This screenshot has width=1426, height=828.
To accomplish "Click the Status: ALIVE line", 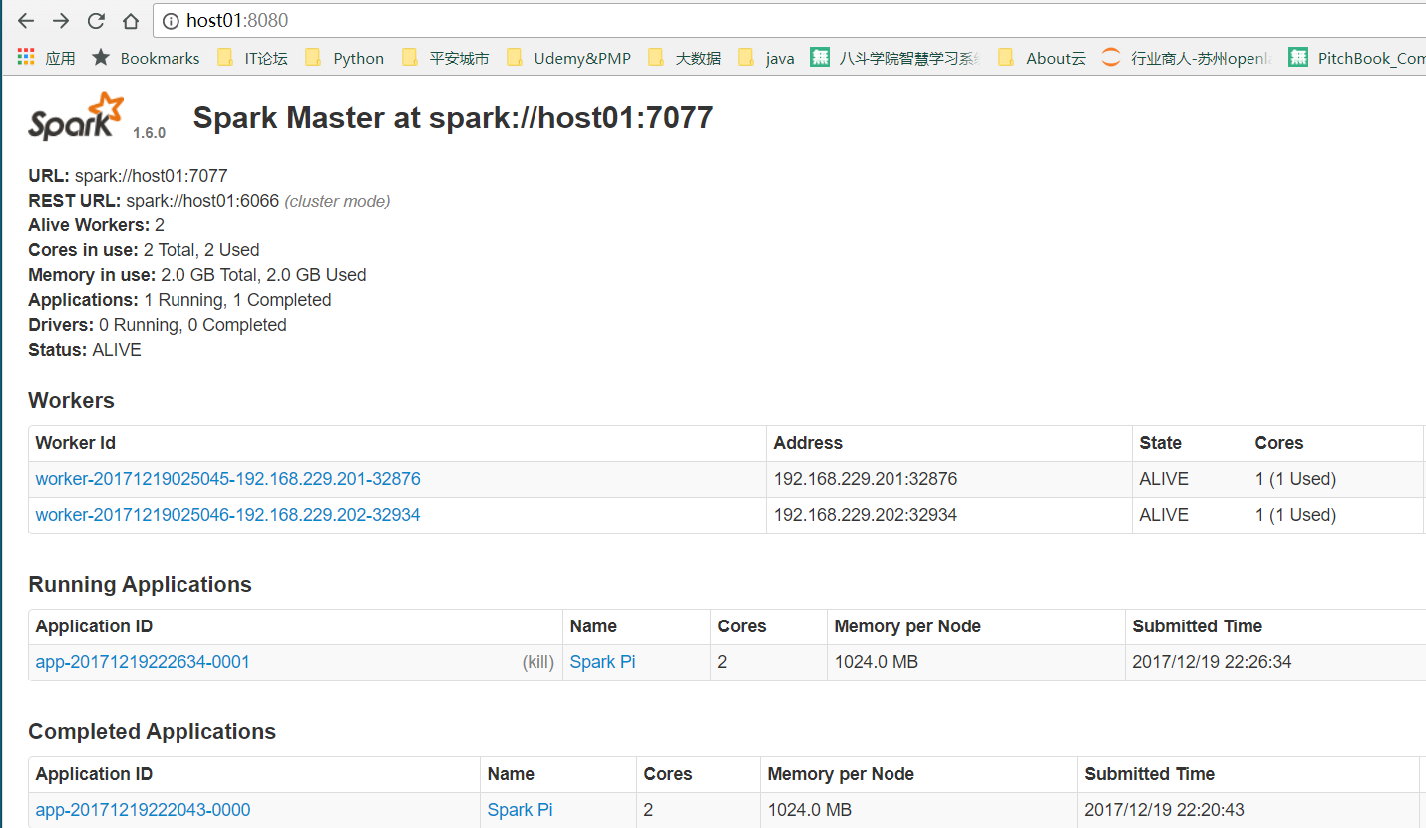I will point(85,350).
